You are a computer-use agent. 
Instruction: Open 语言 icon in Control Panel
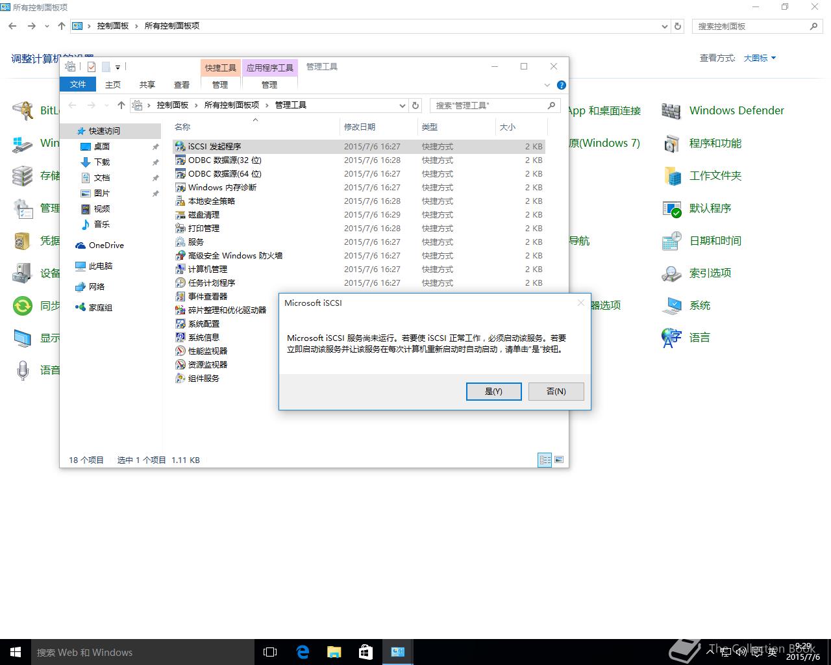point(671,338)
